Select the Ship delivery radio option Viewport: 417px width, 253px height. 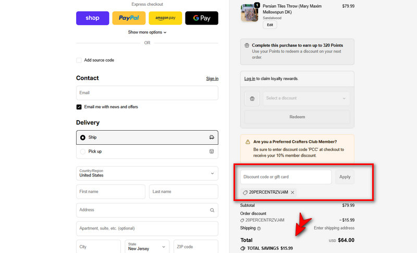(x=83, y=137)
